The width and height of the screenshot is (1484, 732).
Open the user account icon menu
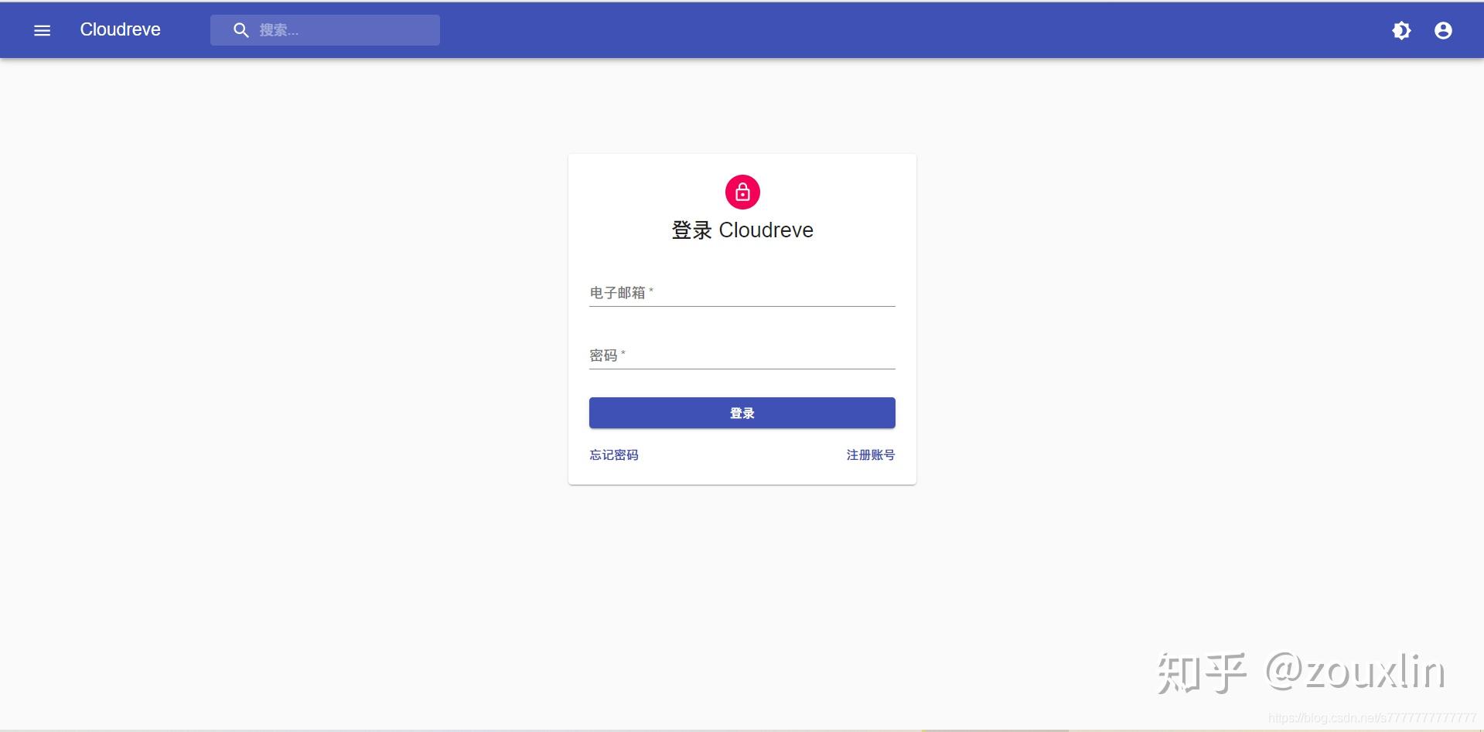click(1443, 30)
